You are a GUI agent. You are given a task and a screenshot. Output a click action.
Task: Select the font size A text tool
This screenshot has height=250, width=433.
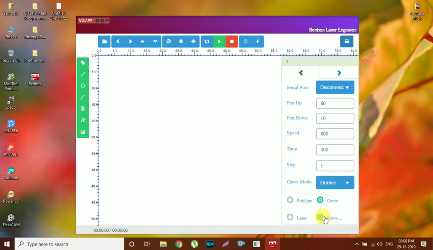[x=83, y=120]
